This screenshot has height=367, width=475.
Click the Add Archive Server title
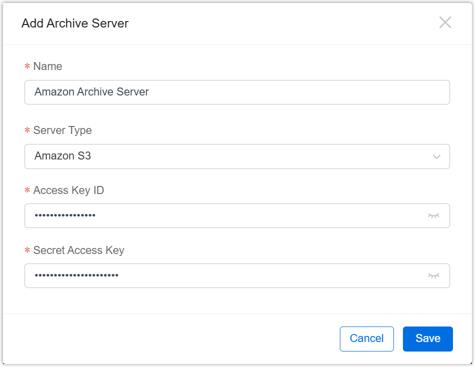click(x=75, y=23)
